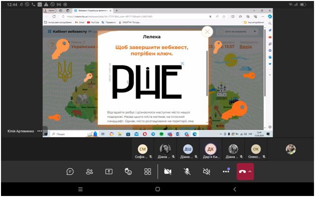Open options dots next to Юлія Артеменко

click(x=40, y=131)
